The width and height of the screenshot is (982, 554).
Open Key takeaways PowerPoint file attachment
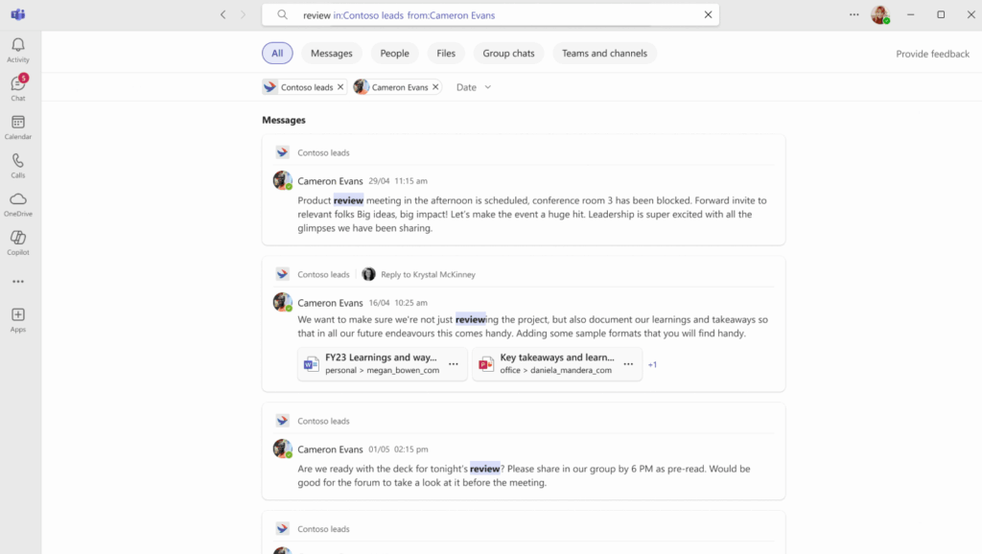point(556,363)
